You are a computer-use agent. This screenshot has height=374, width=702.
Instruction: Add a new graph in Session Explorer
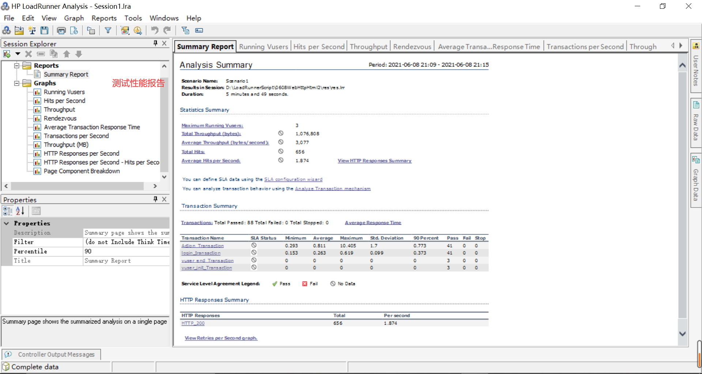pyautogui.click(x=7, y=54)
